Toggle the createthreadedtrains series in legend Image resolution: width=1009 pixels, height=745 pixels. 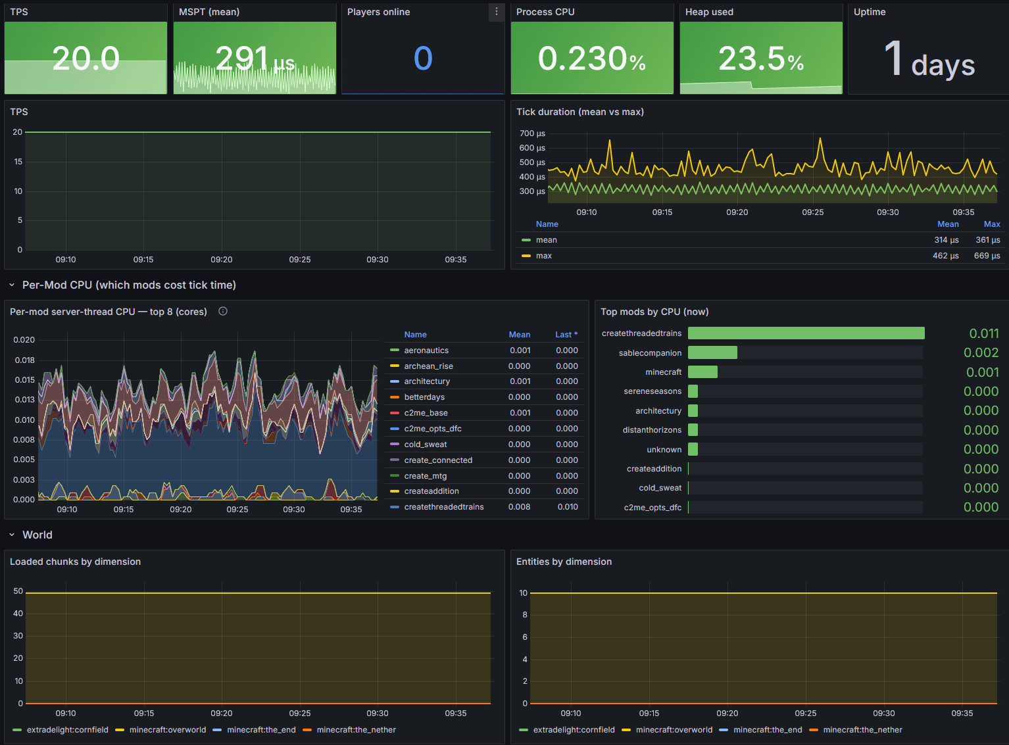pos(444,507)
